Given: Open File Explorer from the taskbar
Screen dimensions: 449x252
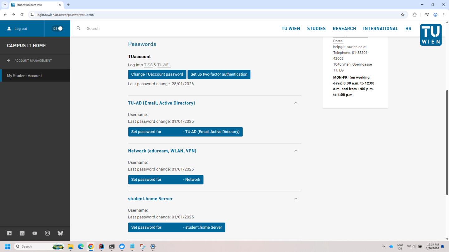Looking at the screenshot, I should [70, 246].
